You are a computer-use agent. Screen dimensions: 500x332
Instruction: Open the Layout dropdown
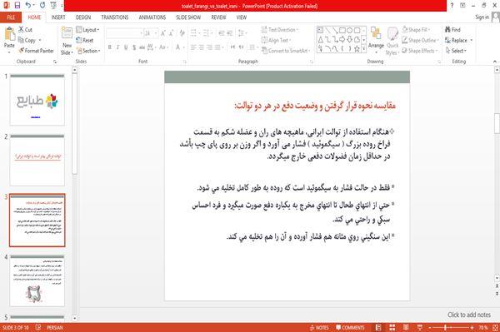(x=87, y=30)
